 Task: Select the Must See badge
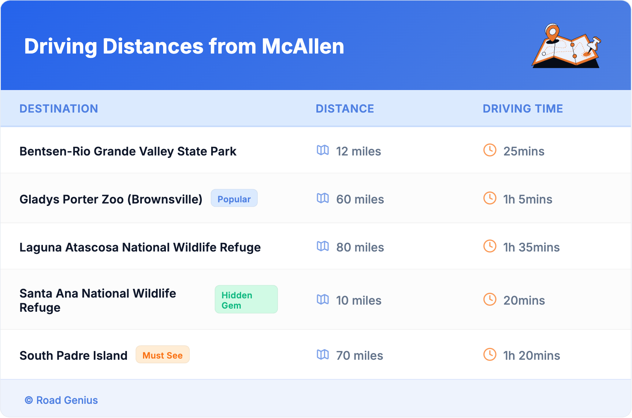click(162, 355)
